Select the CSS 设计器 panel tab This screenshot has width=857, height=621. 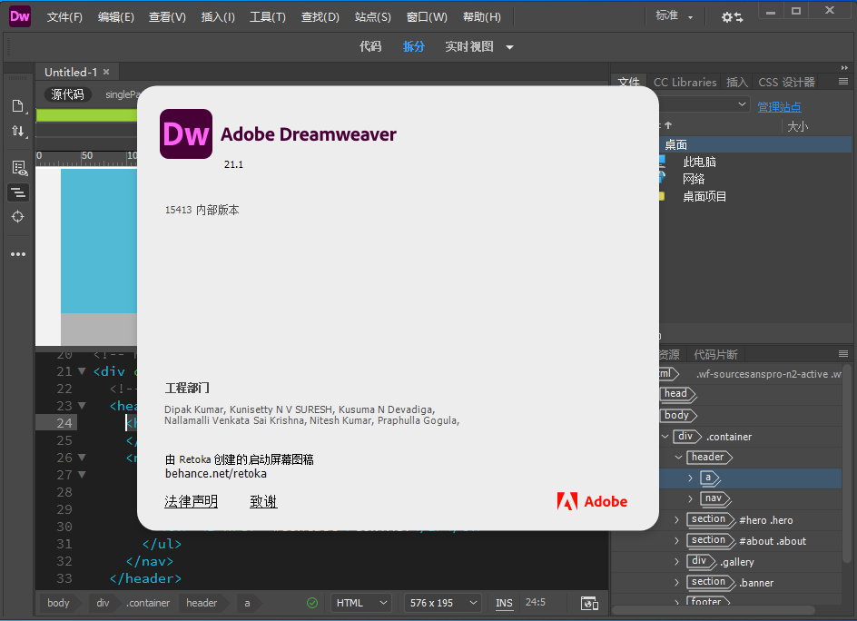[786, 82]
